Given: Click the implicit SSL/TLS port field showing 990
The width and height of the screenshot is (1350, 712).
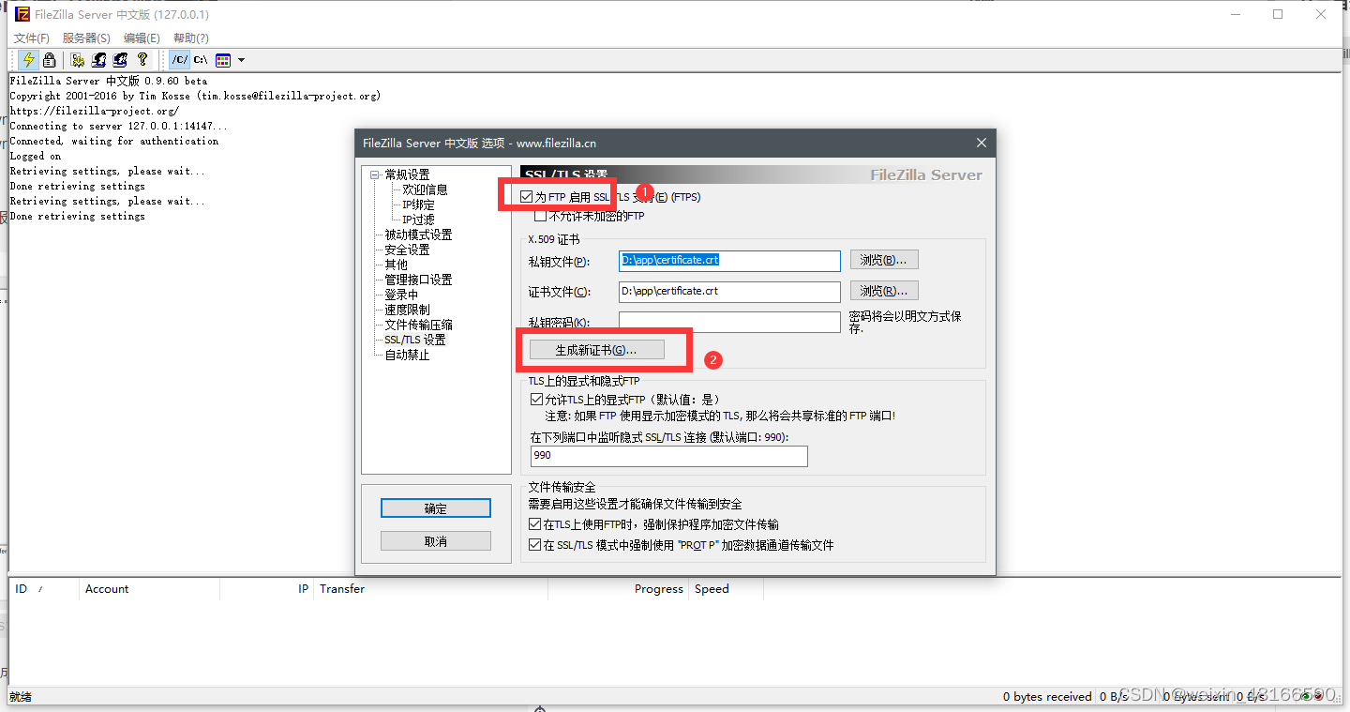Looking at the screenshot, I should pyautogui.click(x=668, y=456).
